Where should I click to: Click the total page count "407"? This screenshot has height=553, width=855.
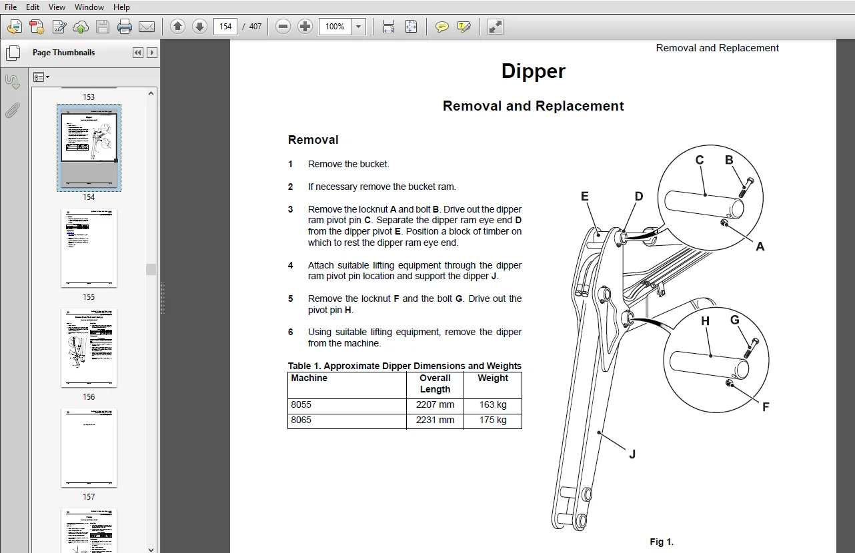tap(255, 27)
